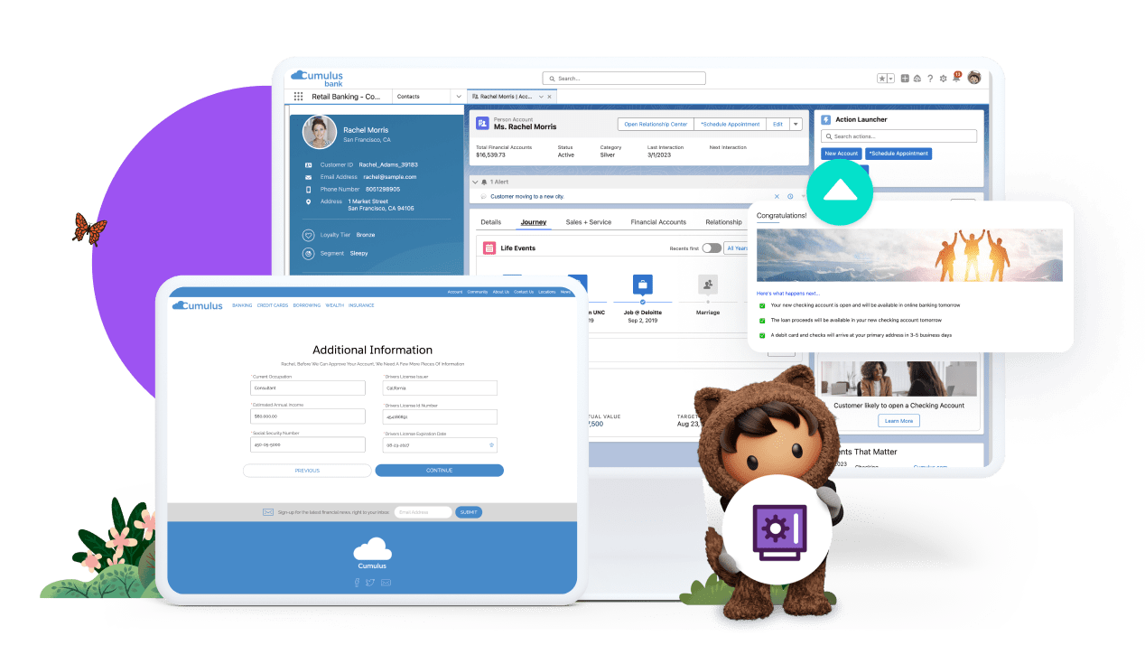
Task: Open the App Launcher grid icon
Action: point(299,96)
